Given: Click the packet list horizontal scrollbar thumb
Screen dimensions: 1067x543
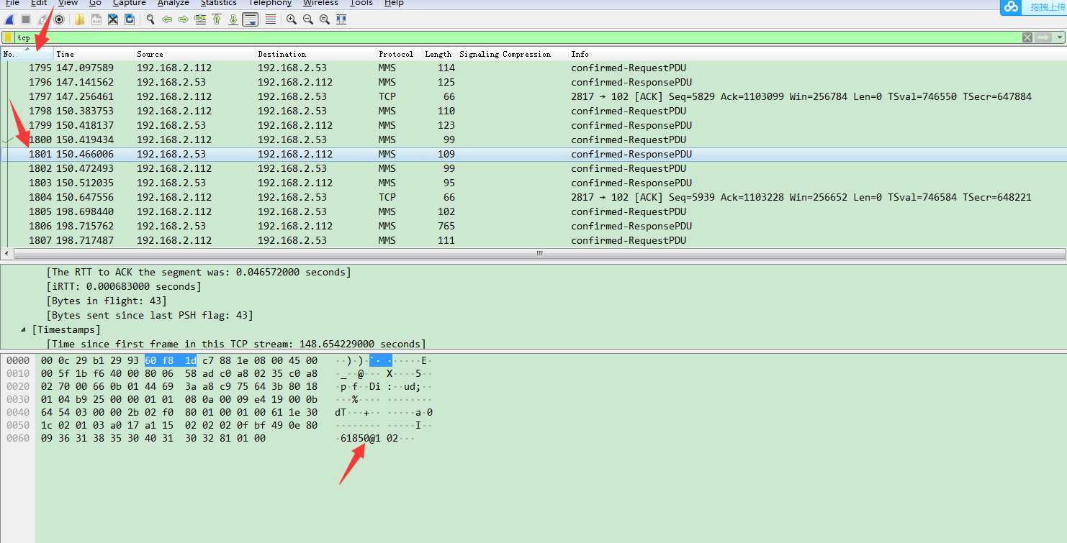Looking at the screenshot, I should click(539, 253).
